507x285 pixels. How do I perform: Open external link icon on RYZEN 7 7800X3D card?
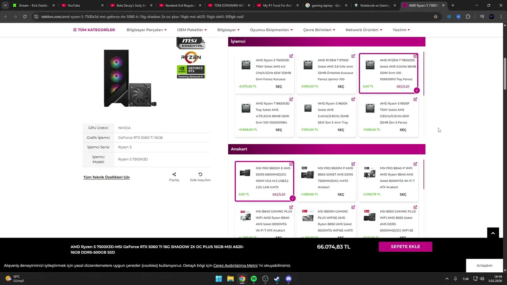[x=415, y=56]
